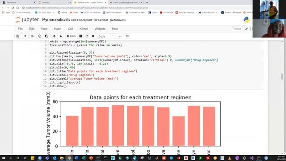Save the notebook with the floppy disk icon
The width and height of the screenshot is (286, 161).
point(18,36)
